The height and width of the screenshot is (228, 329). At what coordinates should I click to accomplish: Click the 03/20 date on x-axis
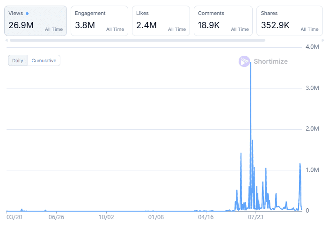point(15,217)
